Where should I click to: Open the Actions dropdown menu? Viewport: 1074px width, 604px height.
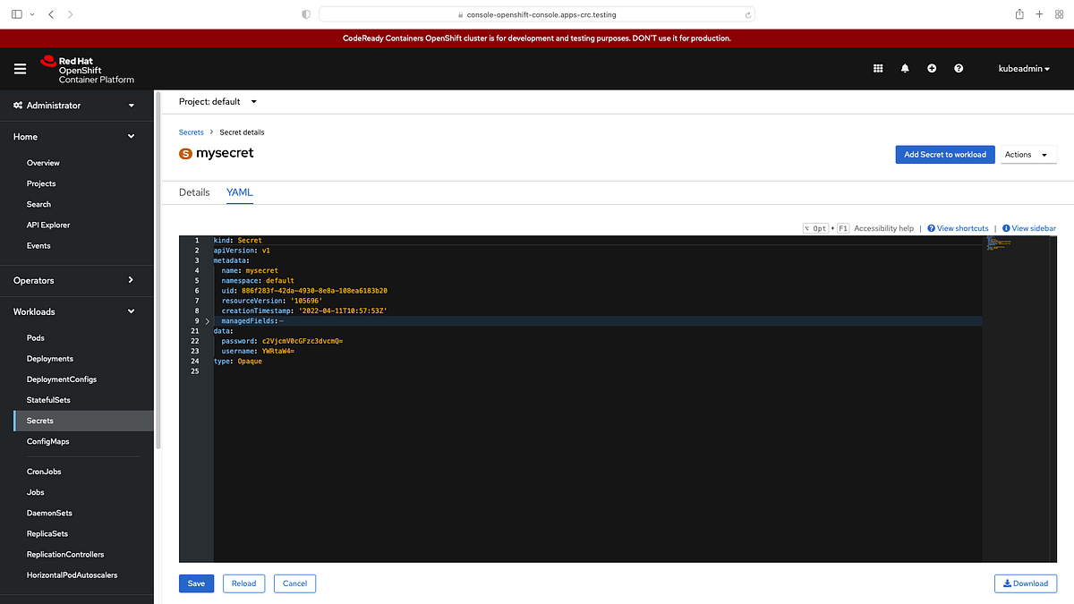pyautogui.click(x=1027, y=154)
